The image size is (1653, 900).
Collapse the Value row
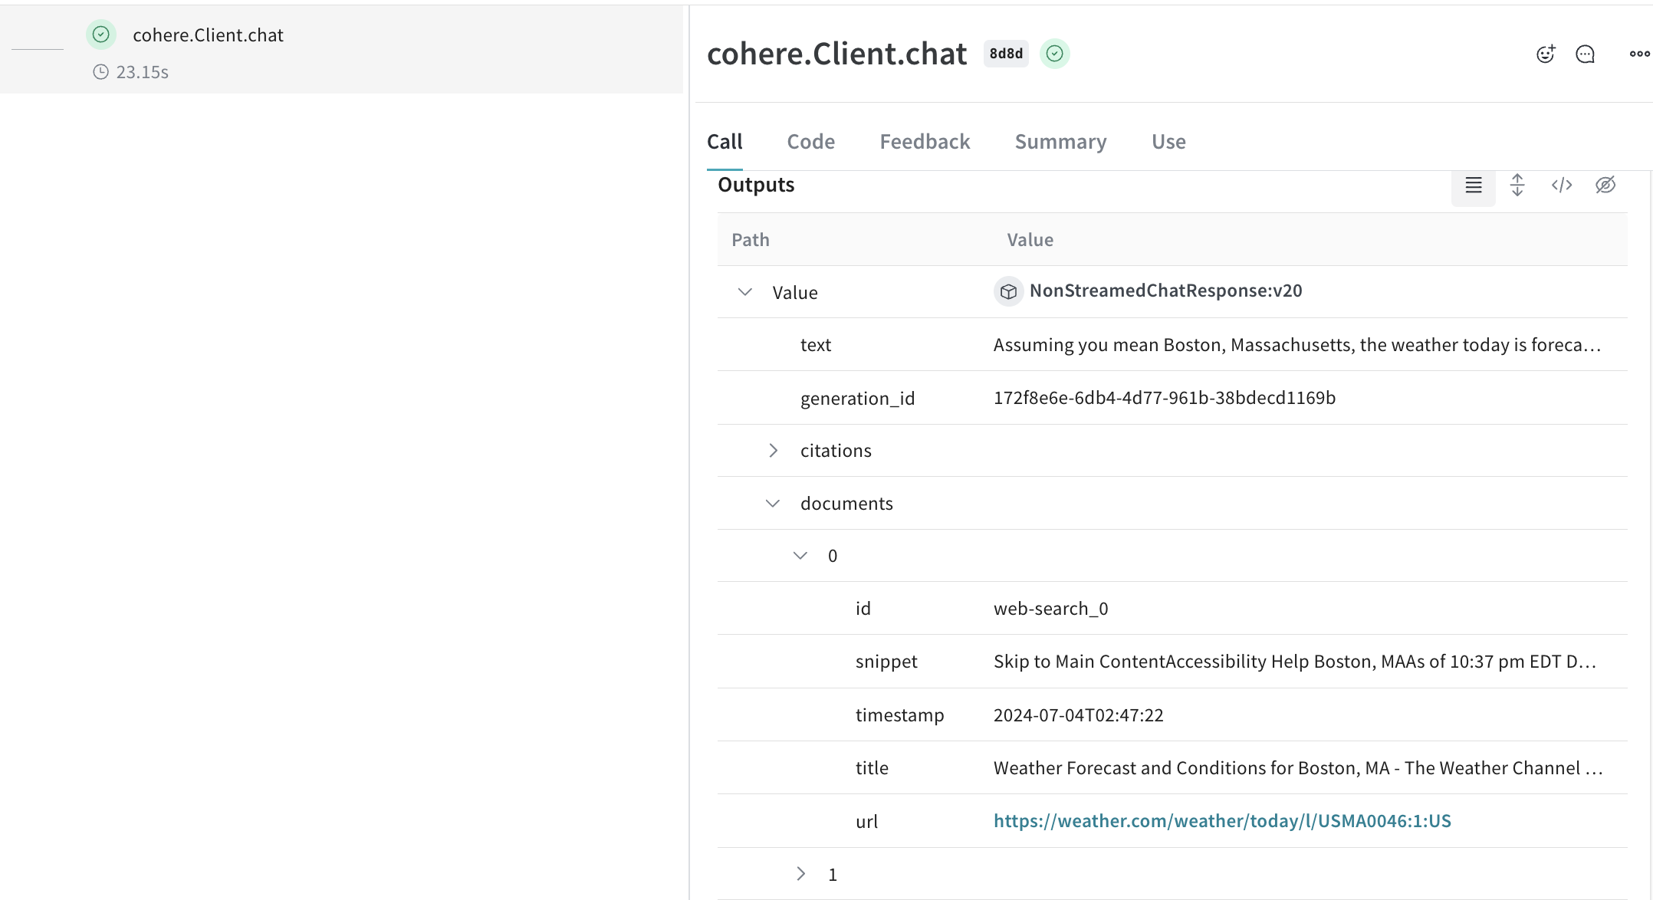(x=744, y=292)
